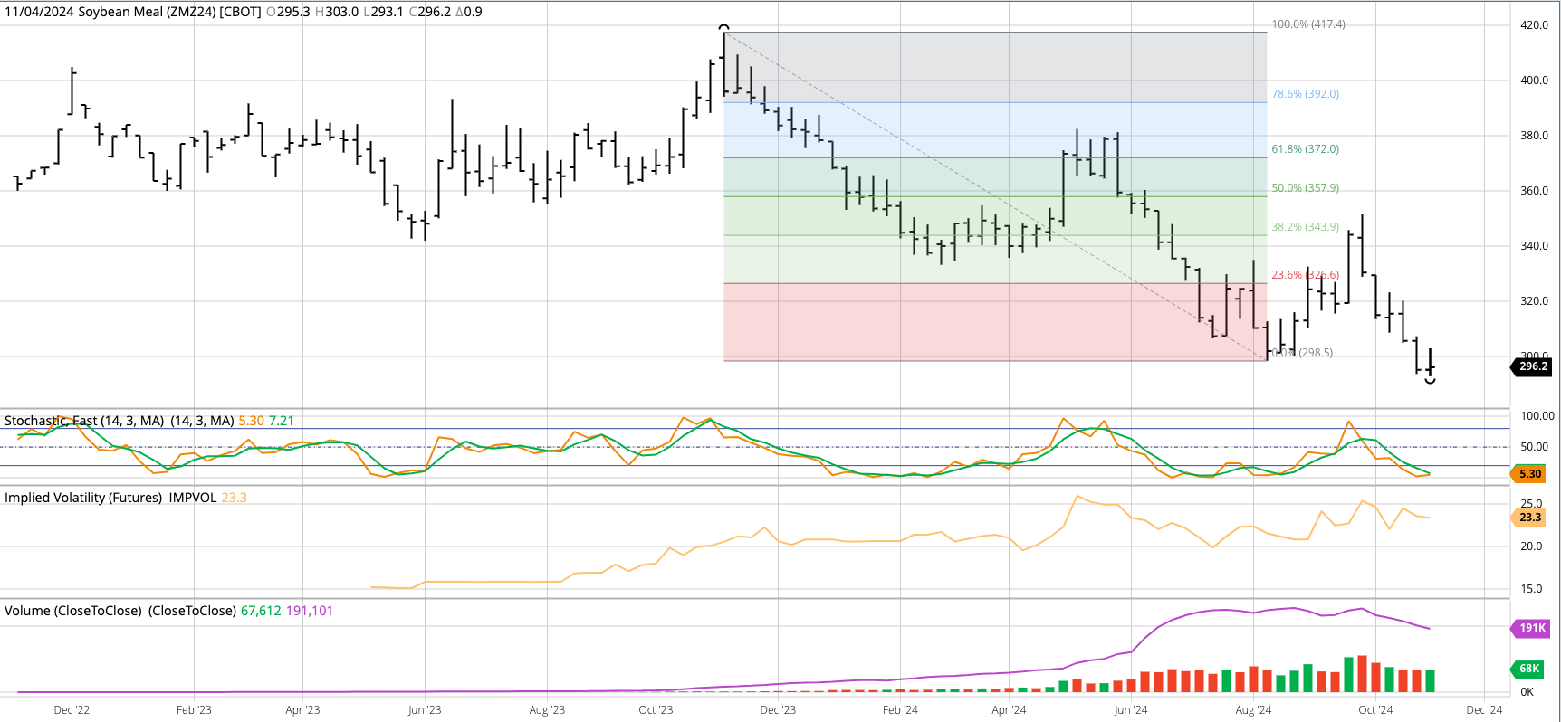1561x722 pixels.
Task: Click the purple 191K open interest tag
Action: (1531, 628)
